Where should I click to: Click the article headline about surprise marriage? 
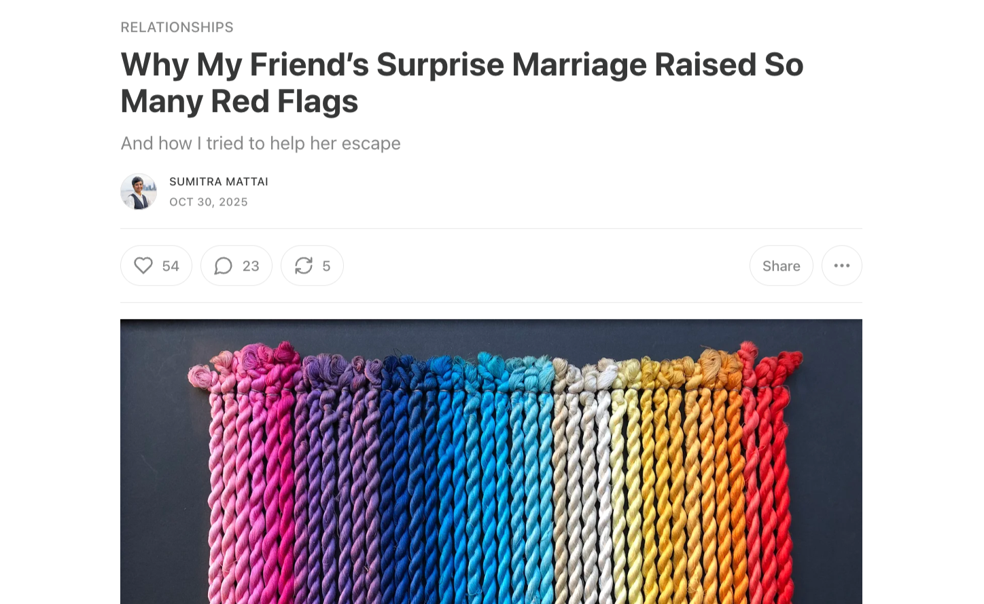[x=462, y=83]
